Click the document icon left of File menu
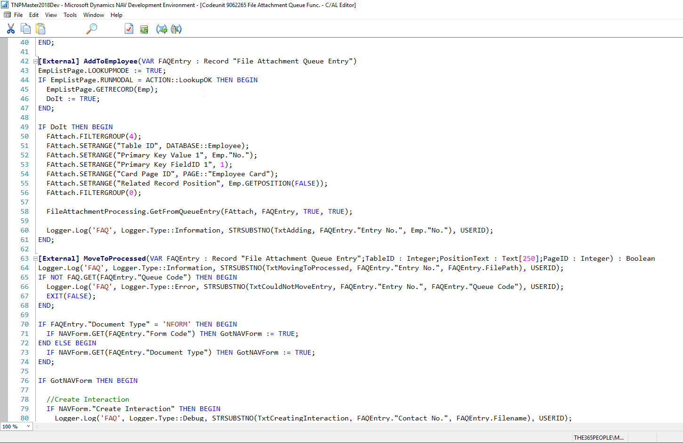 pyautogui.click(x=7, y=15)
